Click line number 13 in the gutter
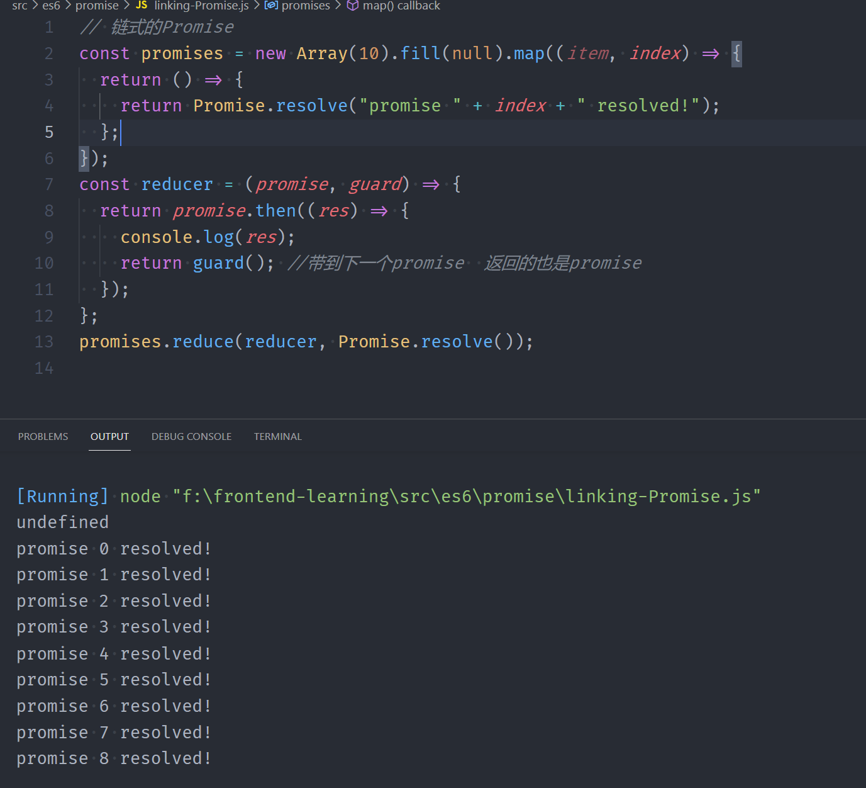This screenshot has width=866, height=788. [x=44, y=342]
